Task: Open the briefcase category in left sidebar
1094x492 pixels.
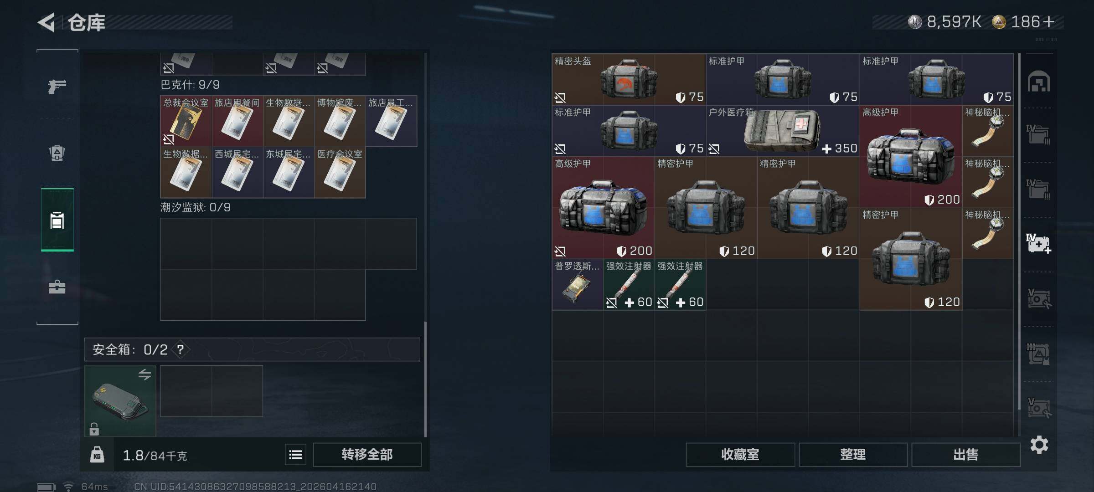Action: click(57, 287)
